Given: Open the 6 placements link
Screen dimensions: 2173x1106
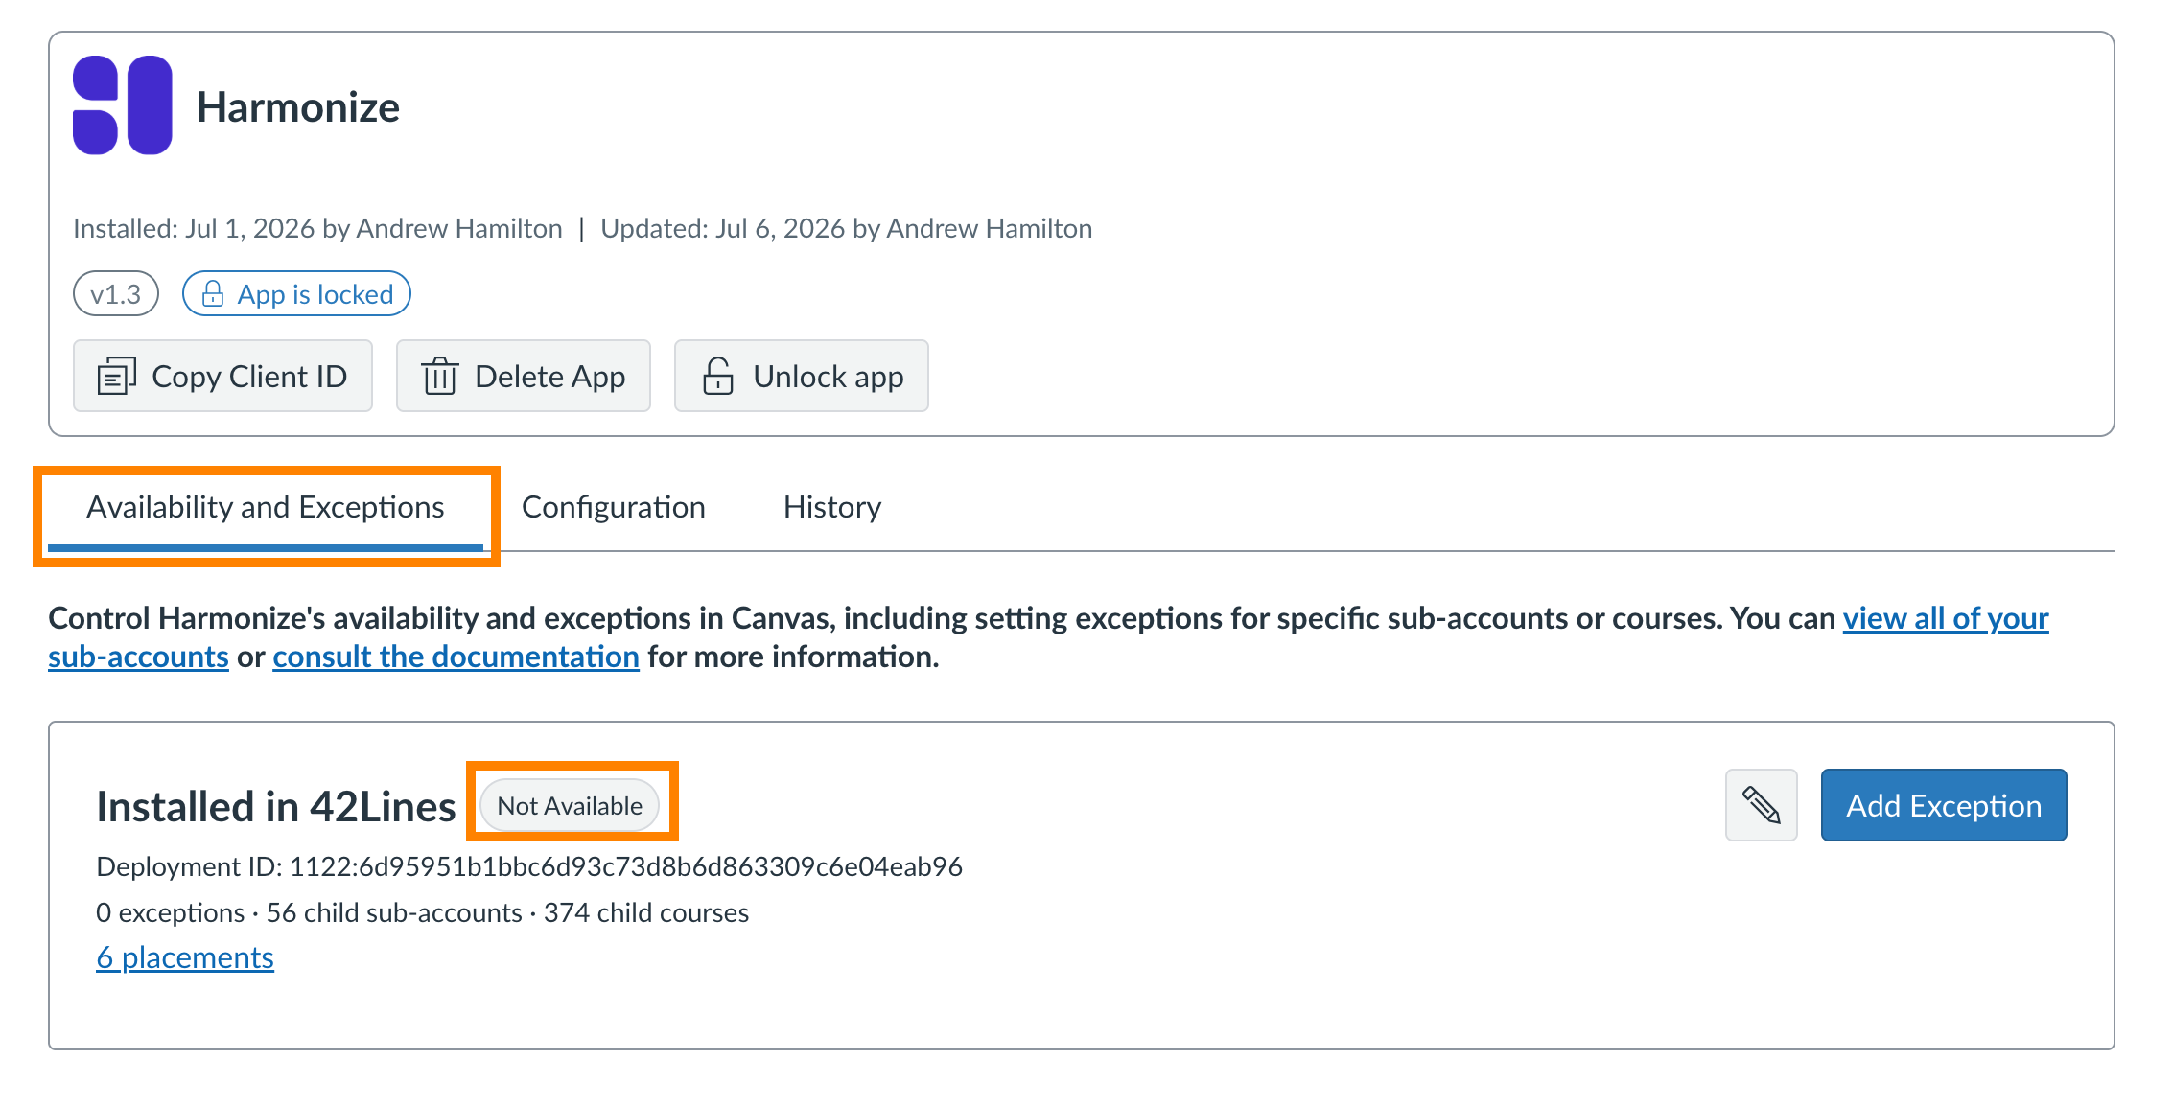Looking at the screenshot, I should click(x=185, y=957).
